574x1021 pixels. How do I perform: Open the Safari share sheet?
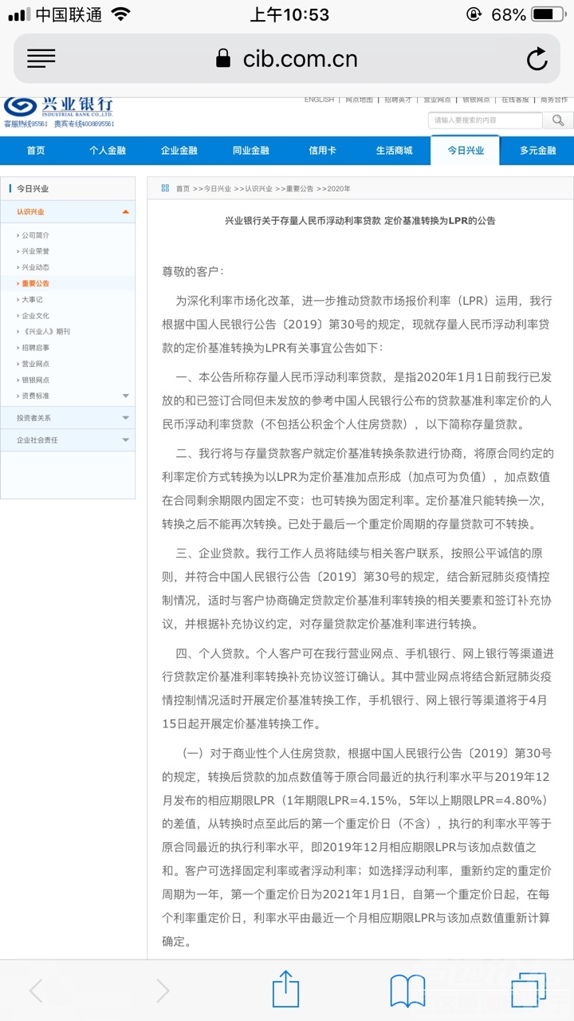[x=285, y=991]
